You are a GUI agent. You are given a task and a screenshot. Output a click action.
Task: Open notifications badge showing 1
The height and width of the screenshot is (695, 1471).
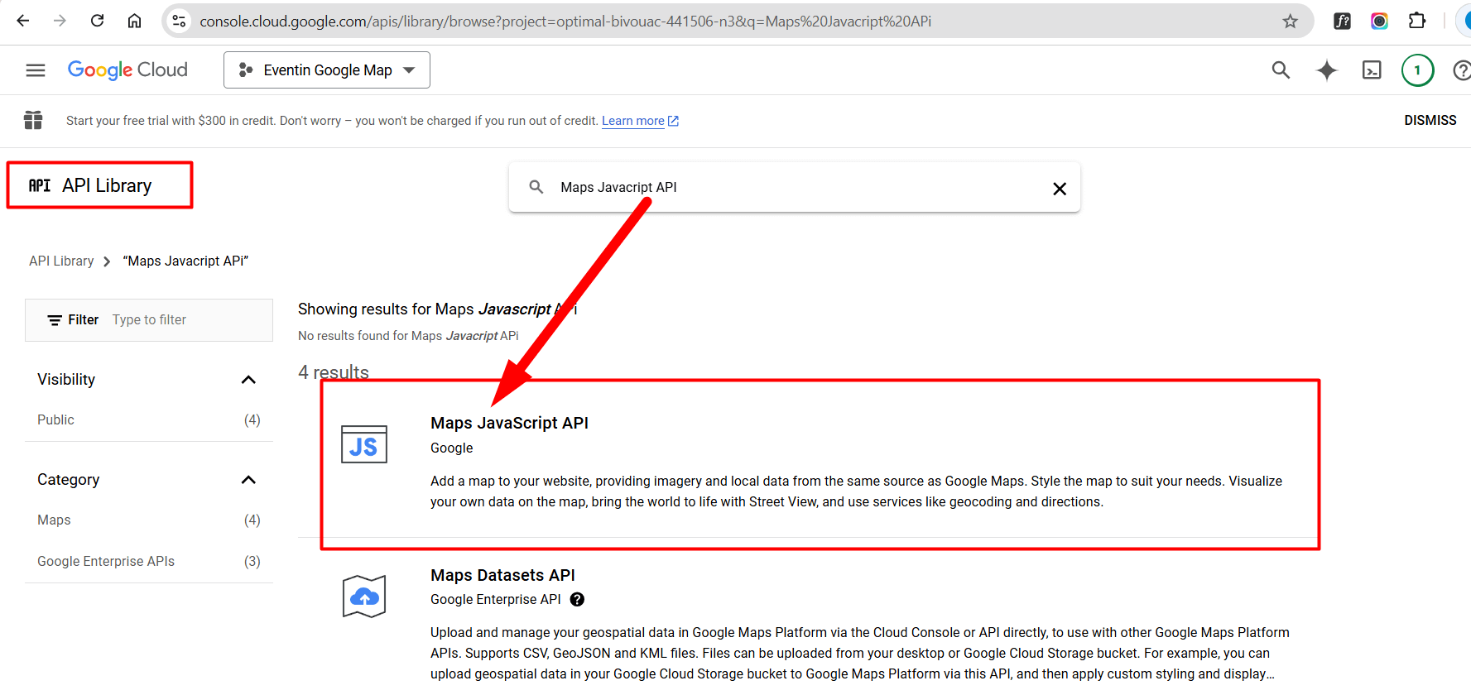[x=1417, y=70]
